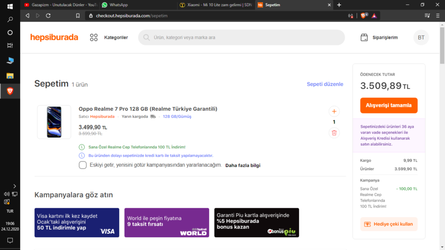
Task: Open Garanti Piu bonus campaign banner
Action: [x=257, y=222]
